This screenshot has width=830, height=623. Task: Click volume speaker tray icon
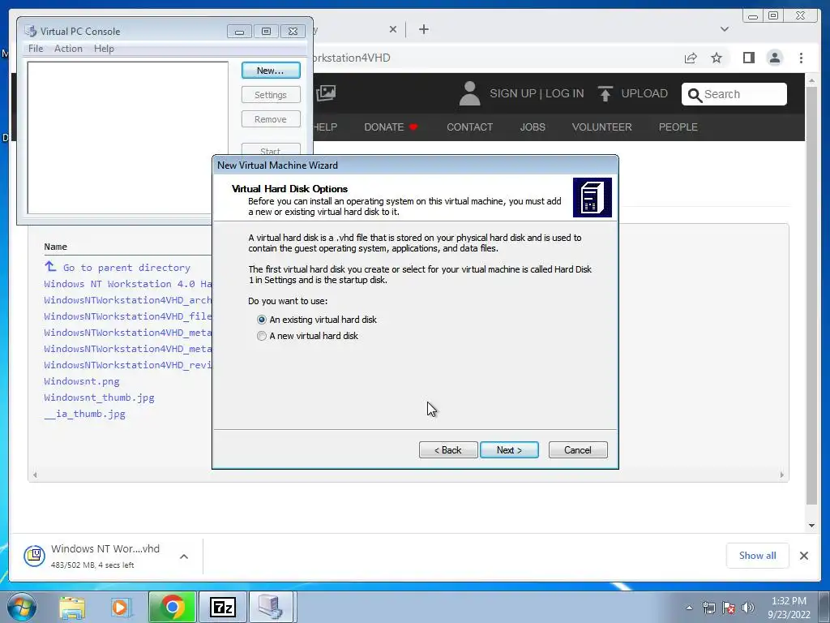748,608
